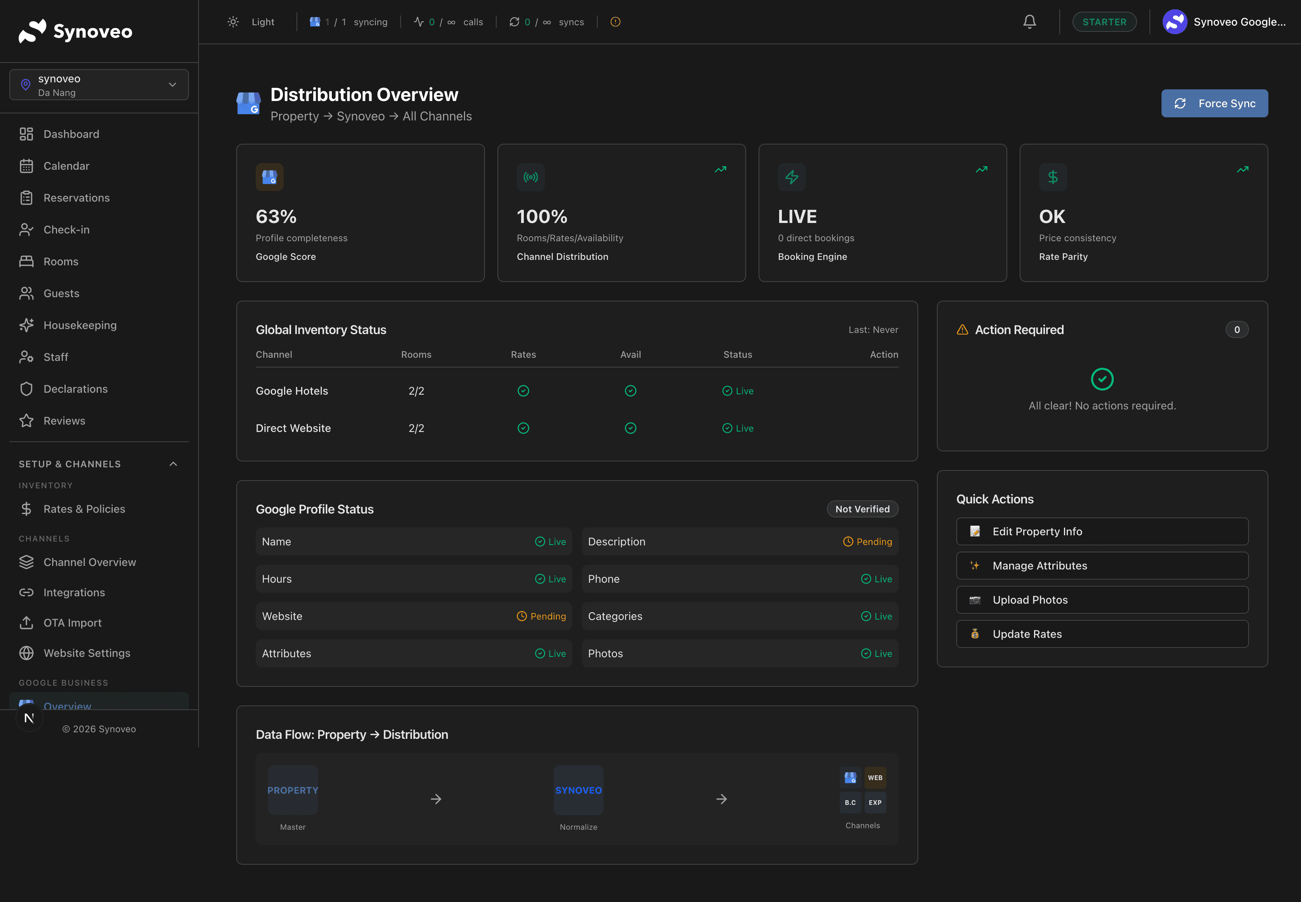Open Housekeeping in the sidebar
This screenshot has height=902, width=1301.
pos(80,325)
